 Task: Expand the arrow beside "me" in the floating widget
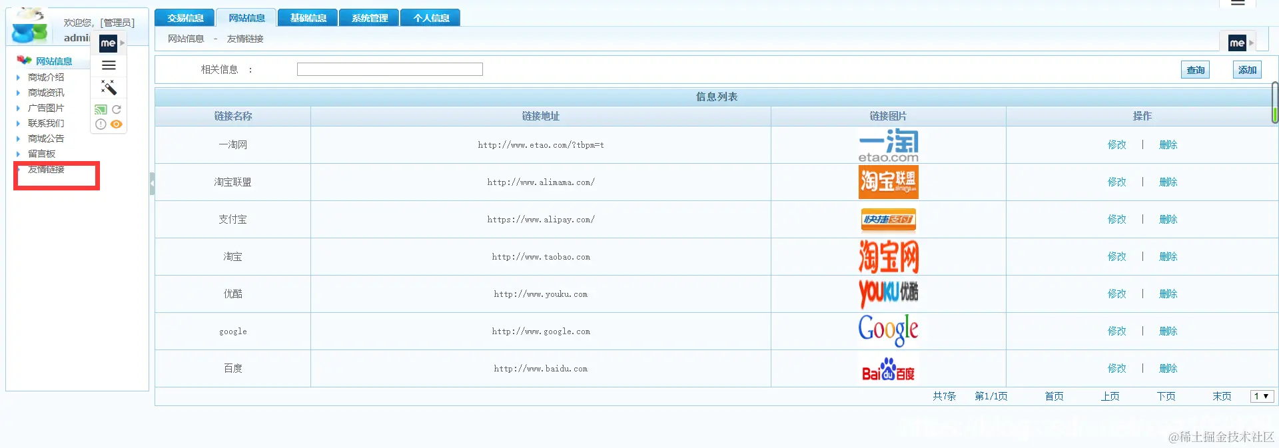pyautogui.click(x=123, y=43)
